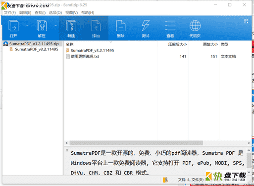Screen dimensions: 254x186
Task: Click the zip archive icon in tree root
Action: (6, 44)
